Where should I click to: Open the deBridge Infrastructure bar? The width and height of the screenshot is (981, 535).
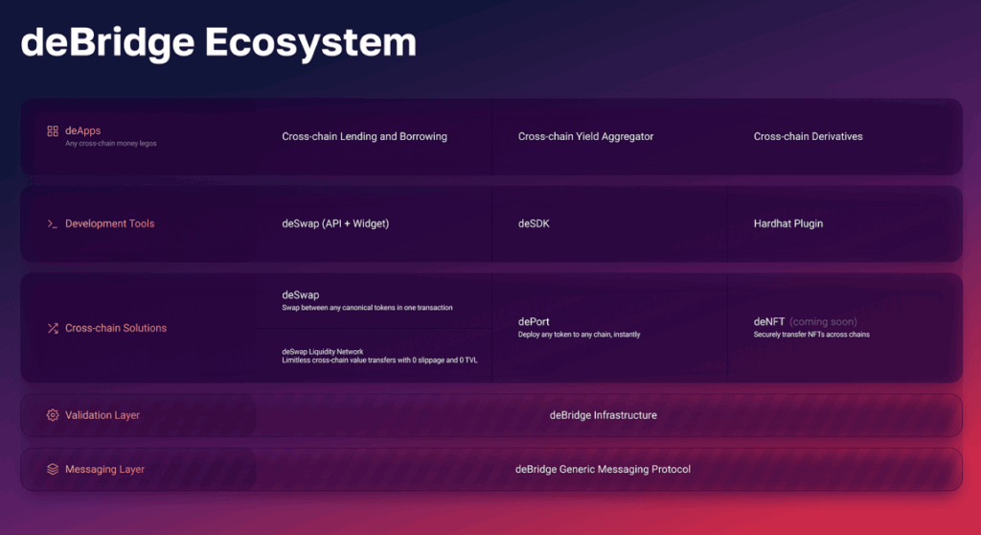603,415
